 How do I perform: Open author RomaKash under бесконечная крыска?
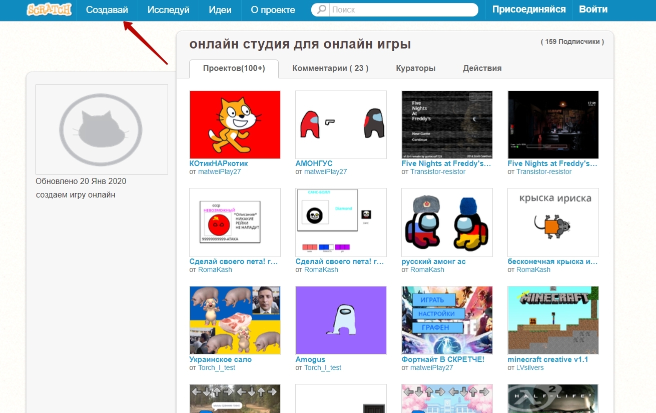[533, 269]
